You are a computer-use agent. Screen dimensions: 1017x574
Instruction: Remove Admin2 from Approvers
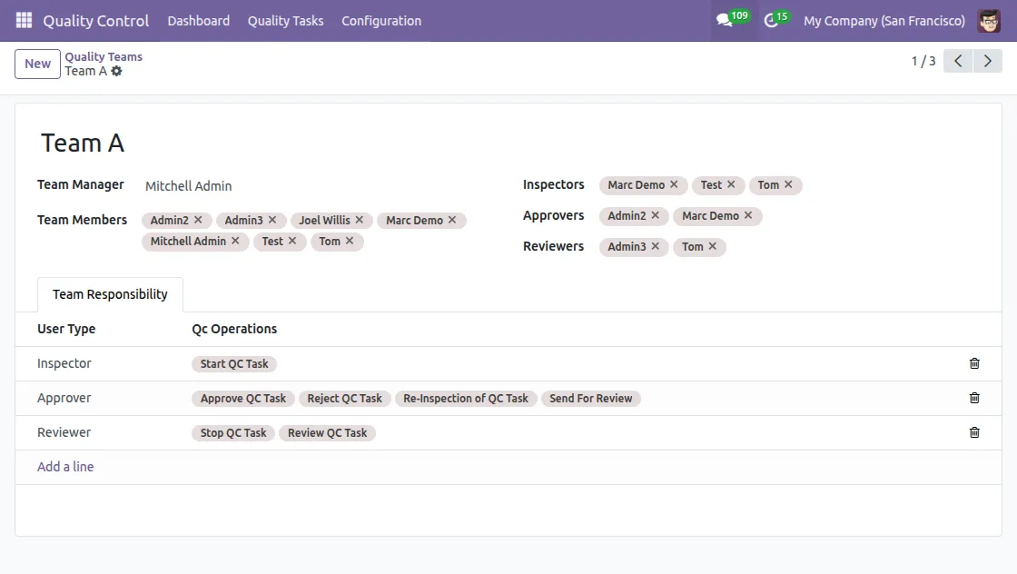click(x=656, y=215)
